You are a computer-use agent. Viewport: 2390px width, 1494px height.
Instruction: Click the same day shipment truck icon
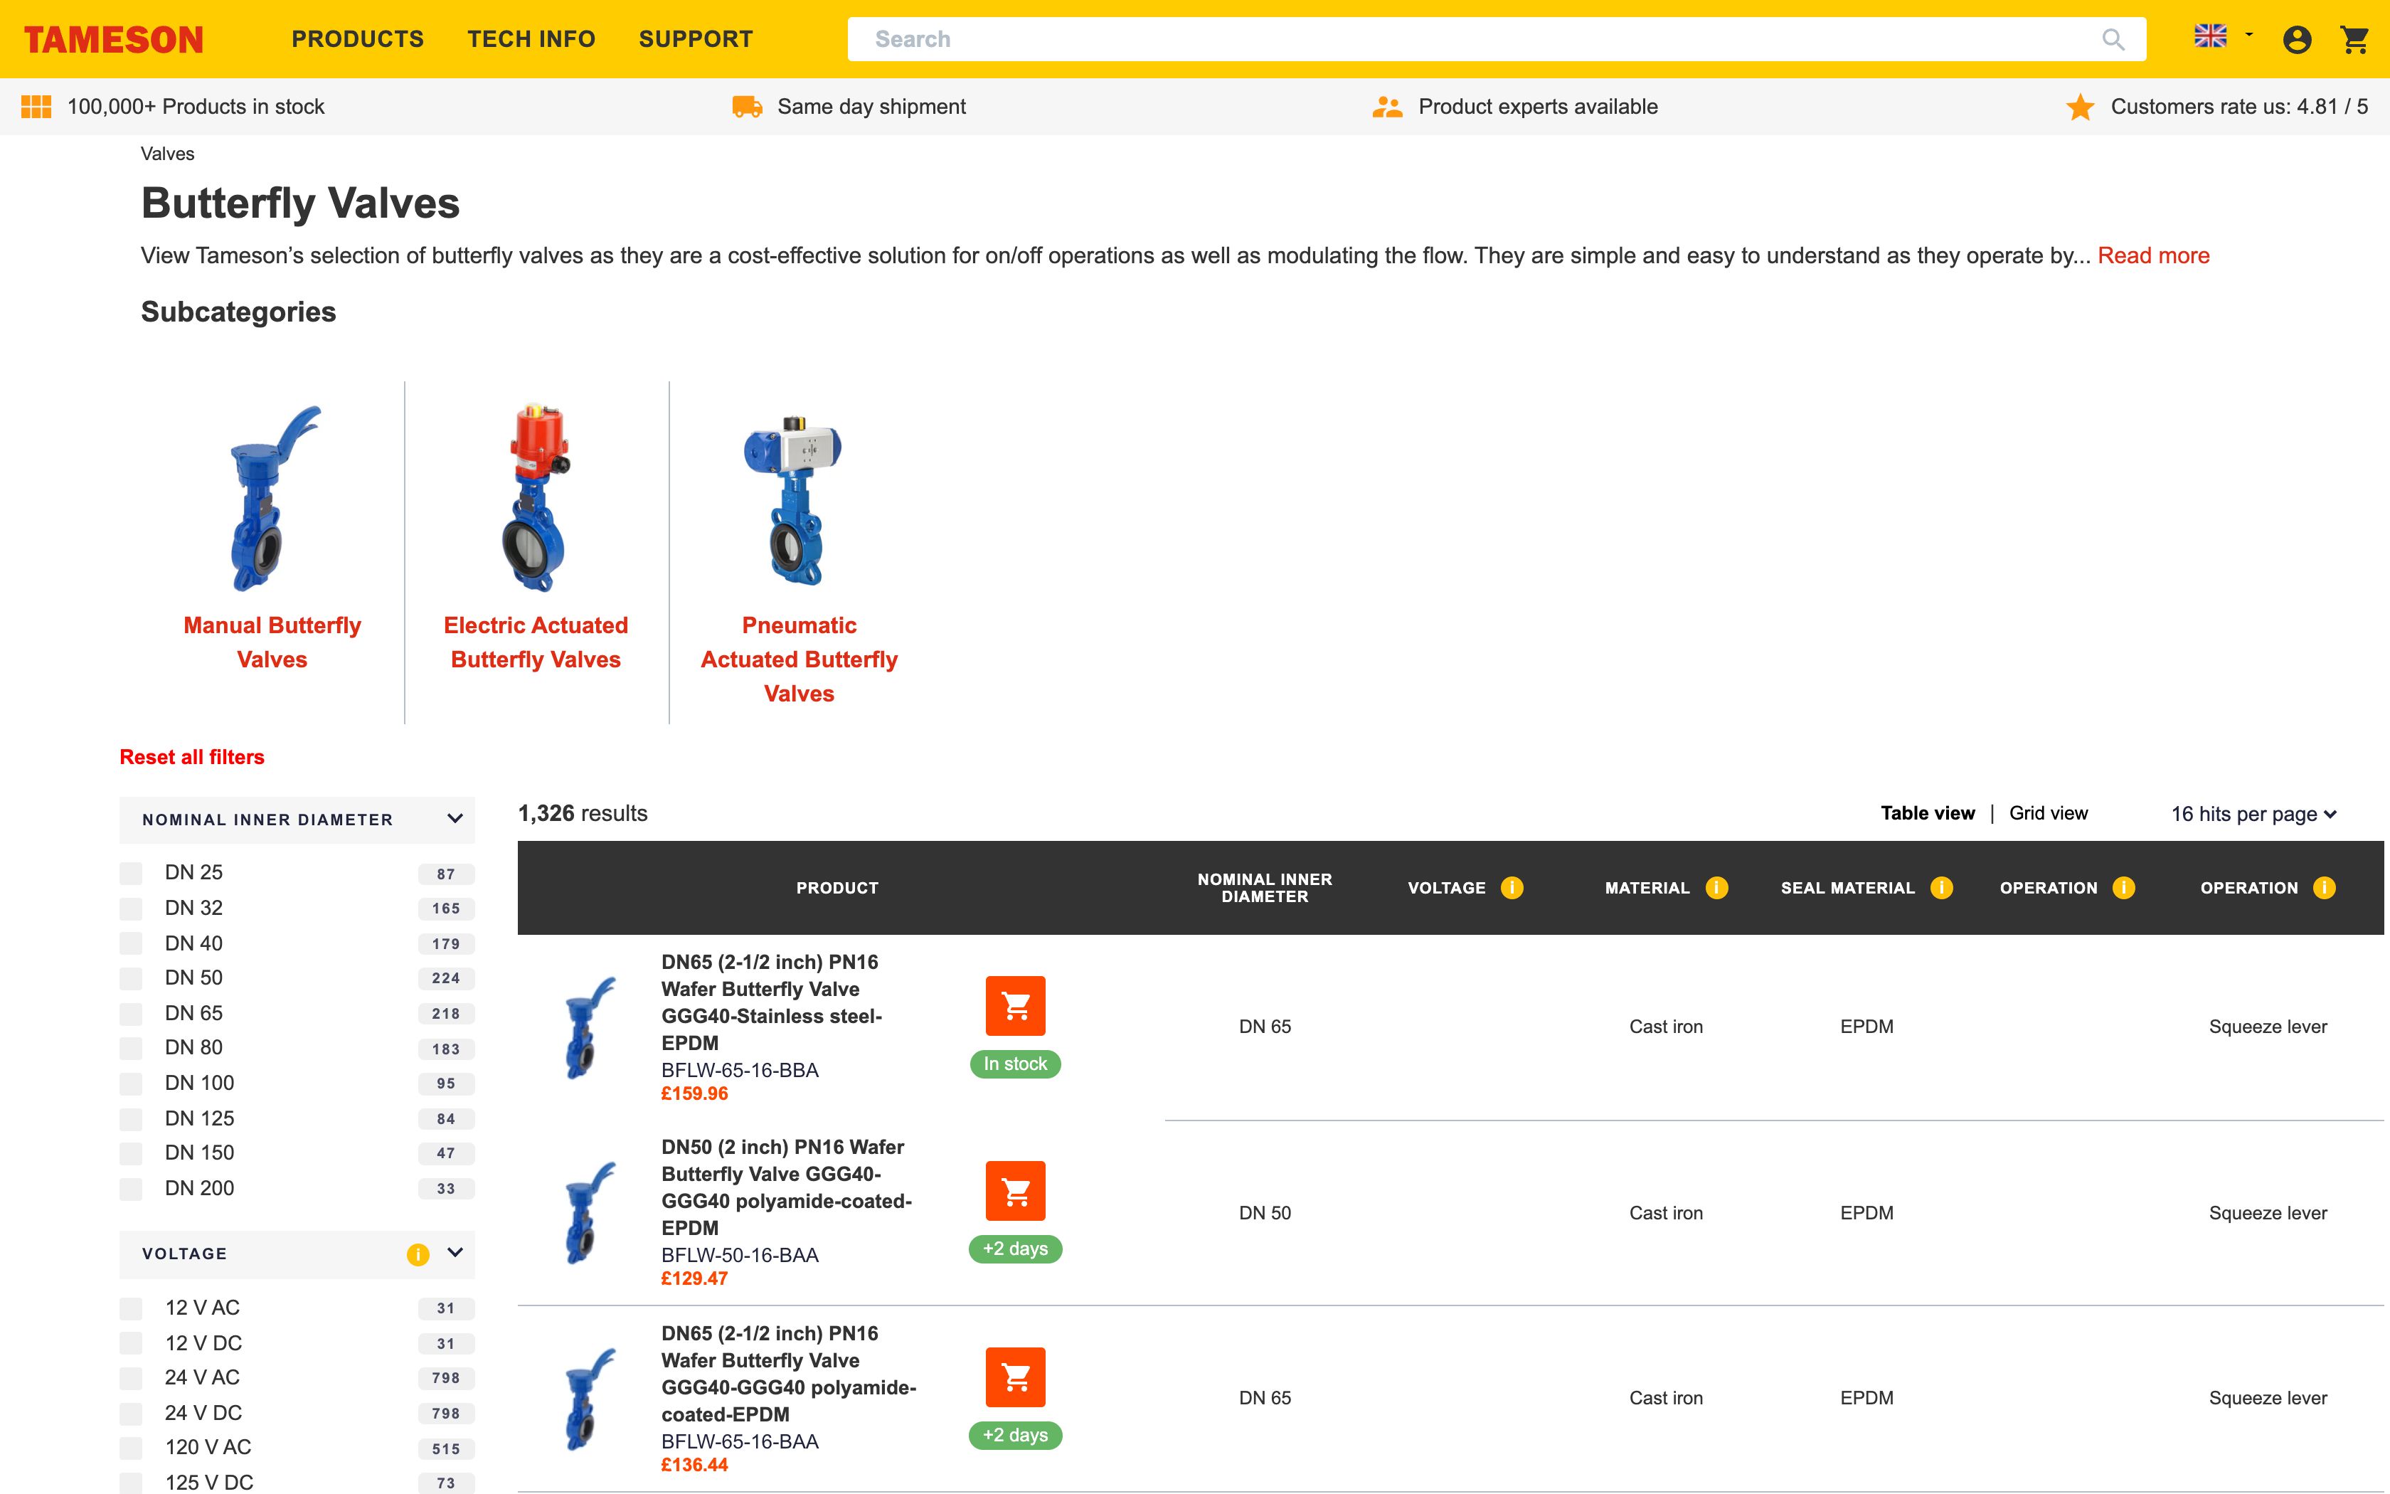click(x=747, y=106)
